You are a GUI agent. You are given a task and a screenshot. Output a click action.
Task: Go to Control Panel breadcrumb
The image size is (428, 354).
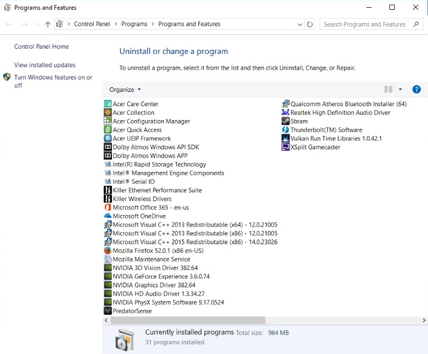(91, 24)
